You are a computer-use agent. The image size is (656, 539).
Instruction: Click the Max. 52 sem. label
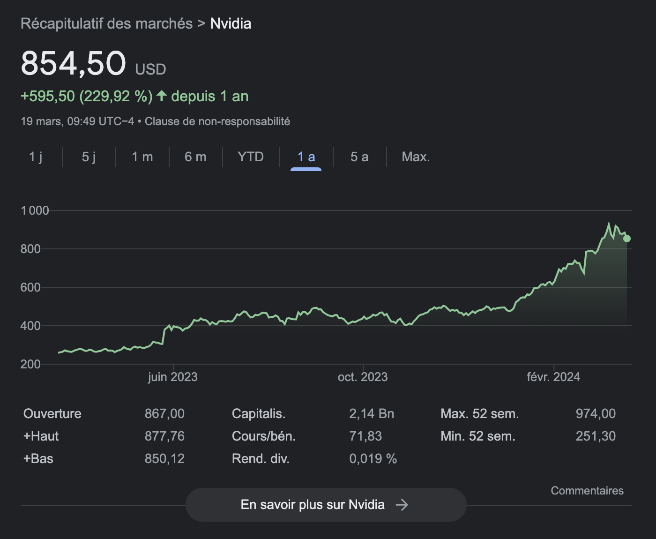[x=480, y=414]
